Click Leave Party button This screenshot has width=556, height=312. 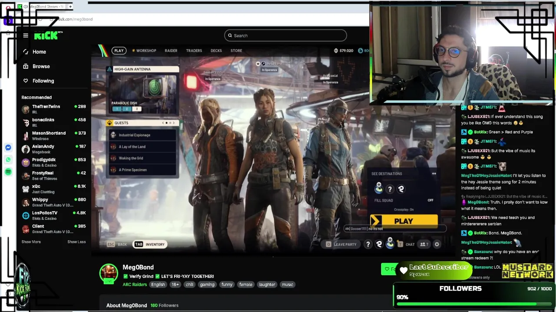(x=341, y=244)
